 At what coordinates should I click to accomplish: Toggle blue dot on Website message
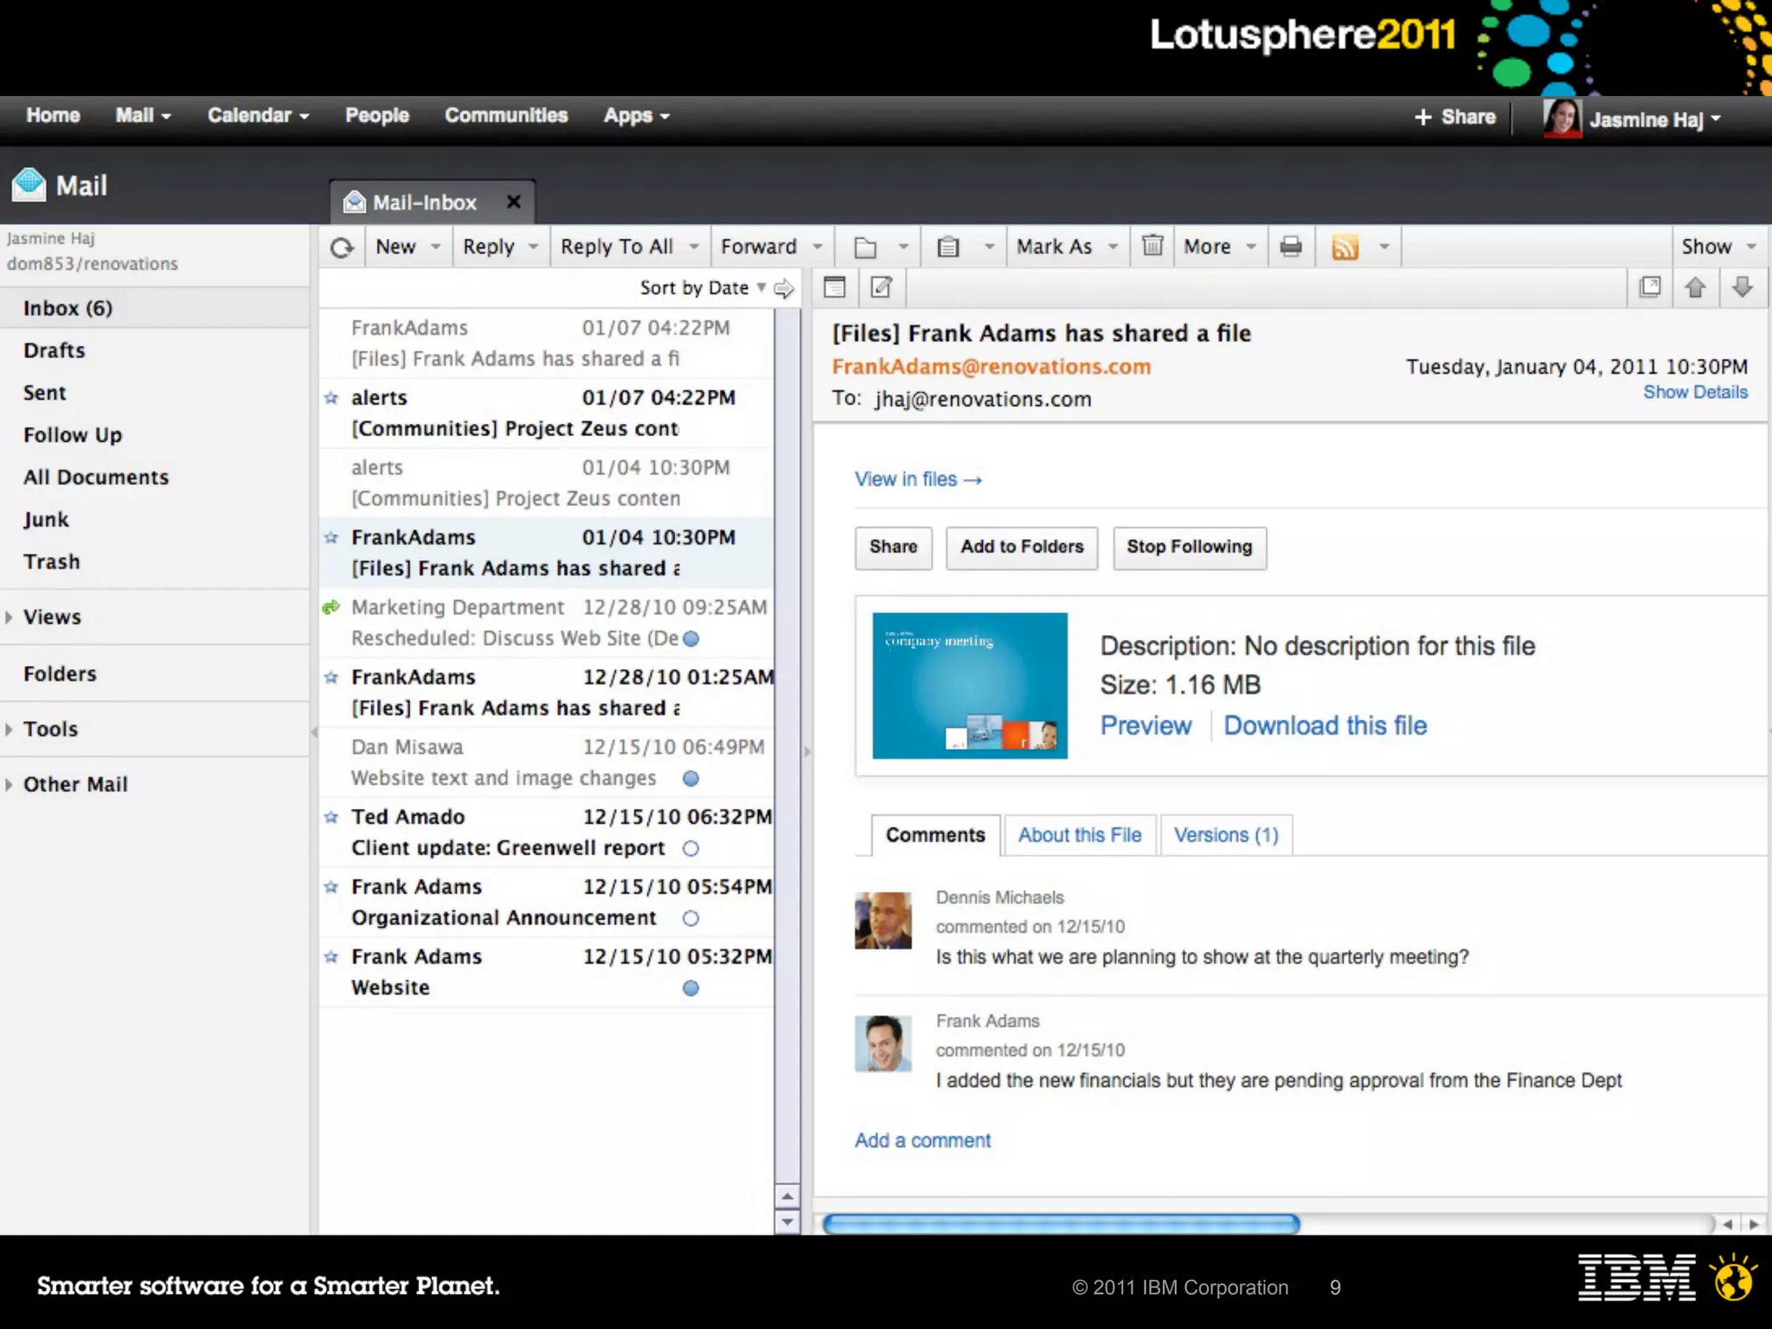(x=690, y=988)
